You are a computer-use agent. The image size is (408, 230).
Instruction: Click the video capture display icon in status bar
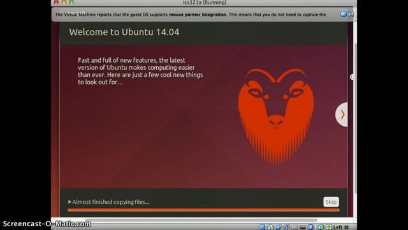[x=302, y=227]
